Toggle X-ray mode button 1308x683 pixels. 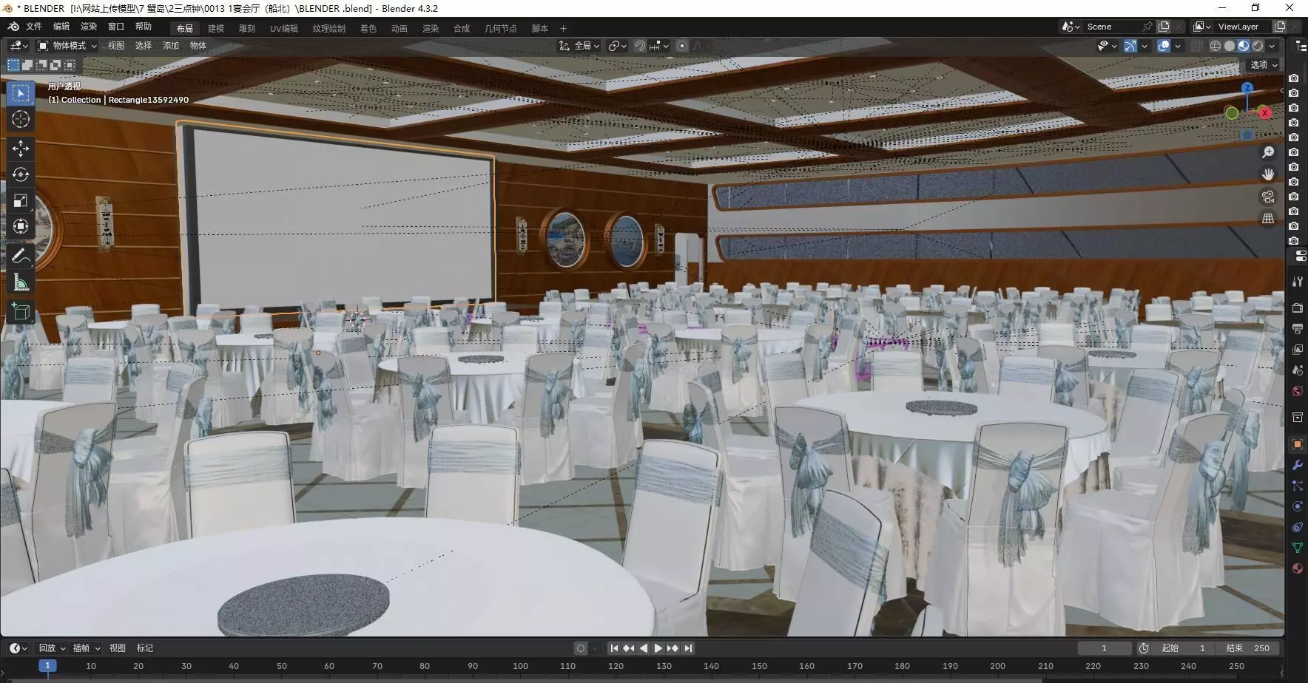[1197, 46]
